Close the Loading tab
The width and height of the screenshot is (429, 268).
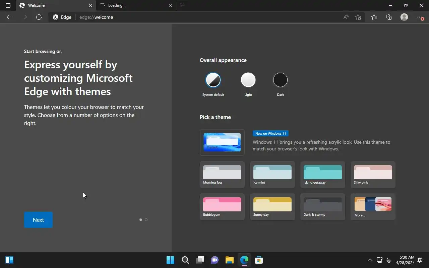(x=171, y=5)
